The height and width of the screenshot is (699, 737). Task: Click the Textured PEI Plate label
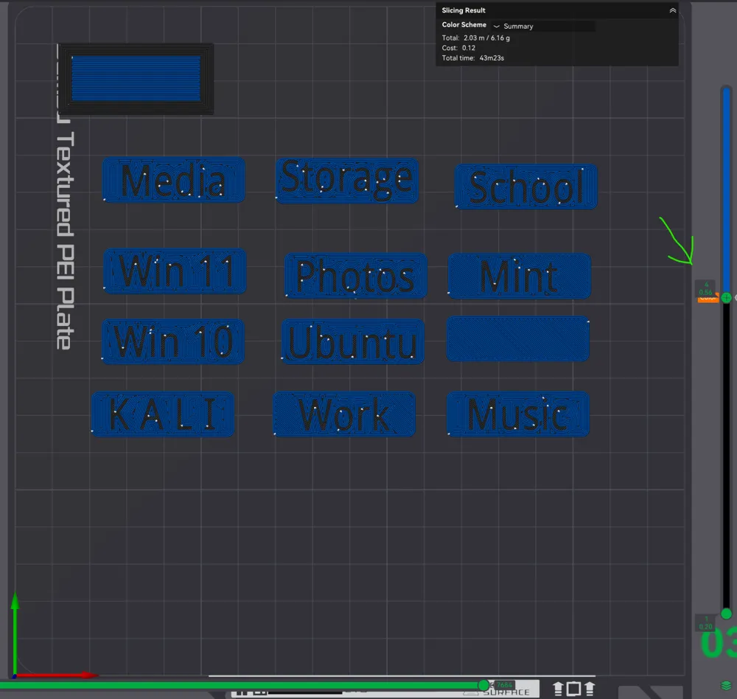tap(64, 241)
